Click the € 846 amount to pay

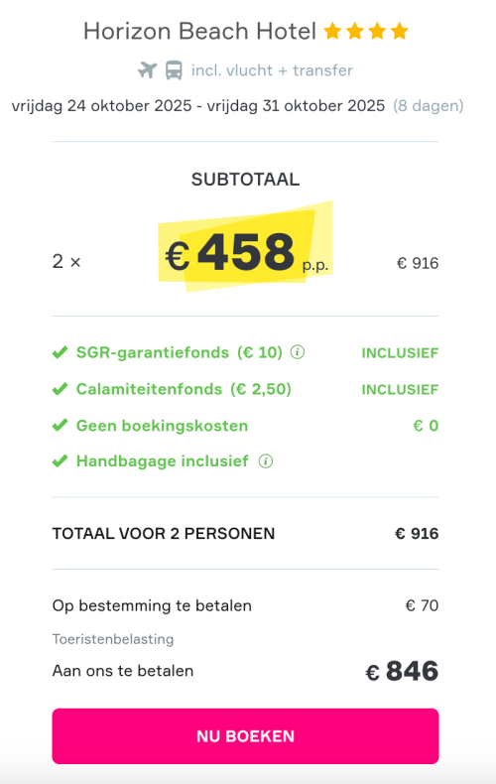(x=402, y=671)
